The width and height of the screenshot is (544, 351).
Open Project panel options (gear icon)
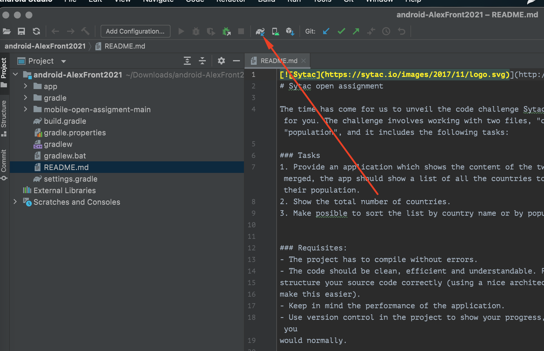tap(221, 61)
